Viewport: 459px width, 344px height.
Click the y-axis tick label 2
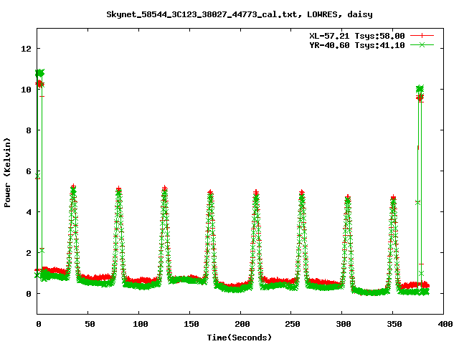(x=29, y=253)
